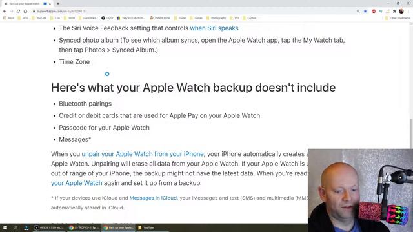This screenshot has width=413, height=232.
Task: Reload the page with the refresh icon
Action: (19, 12)
